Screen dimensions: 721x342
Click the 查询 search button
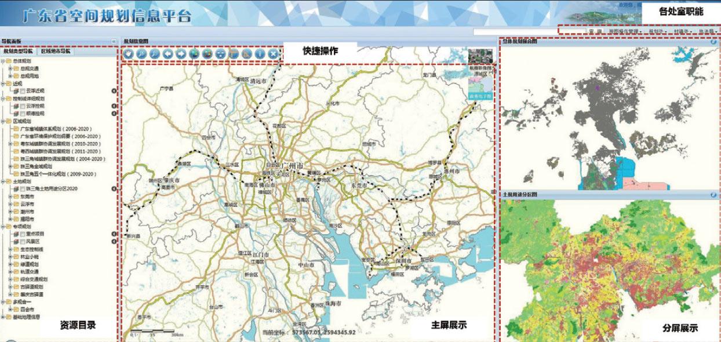[595, 31]
